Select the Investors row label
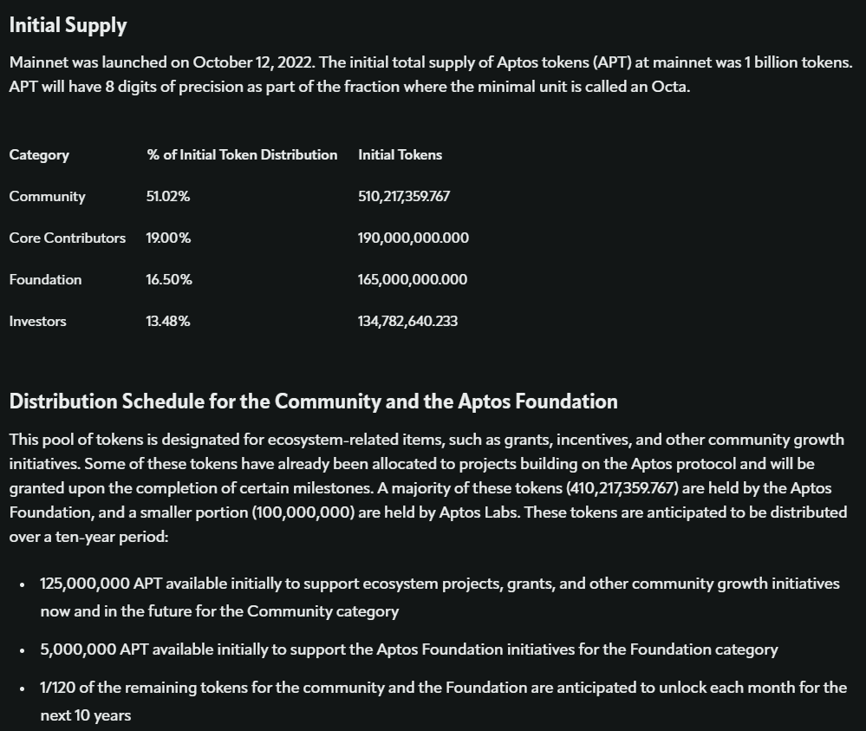Screen dimensions: 866x731 [37, 322]
